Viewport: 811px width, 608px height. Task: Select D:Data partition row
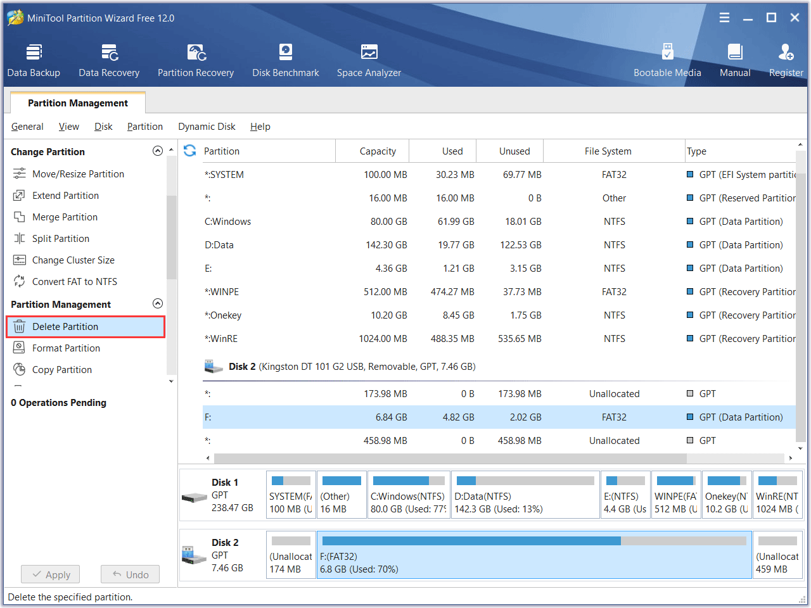tap(499, 245)
